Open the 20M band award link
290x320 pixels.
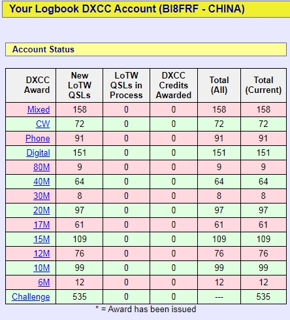[42, 210]
